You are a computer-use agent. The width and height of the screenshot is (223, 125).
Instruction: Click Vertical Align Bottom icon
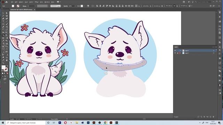[x=113, y=6]
